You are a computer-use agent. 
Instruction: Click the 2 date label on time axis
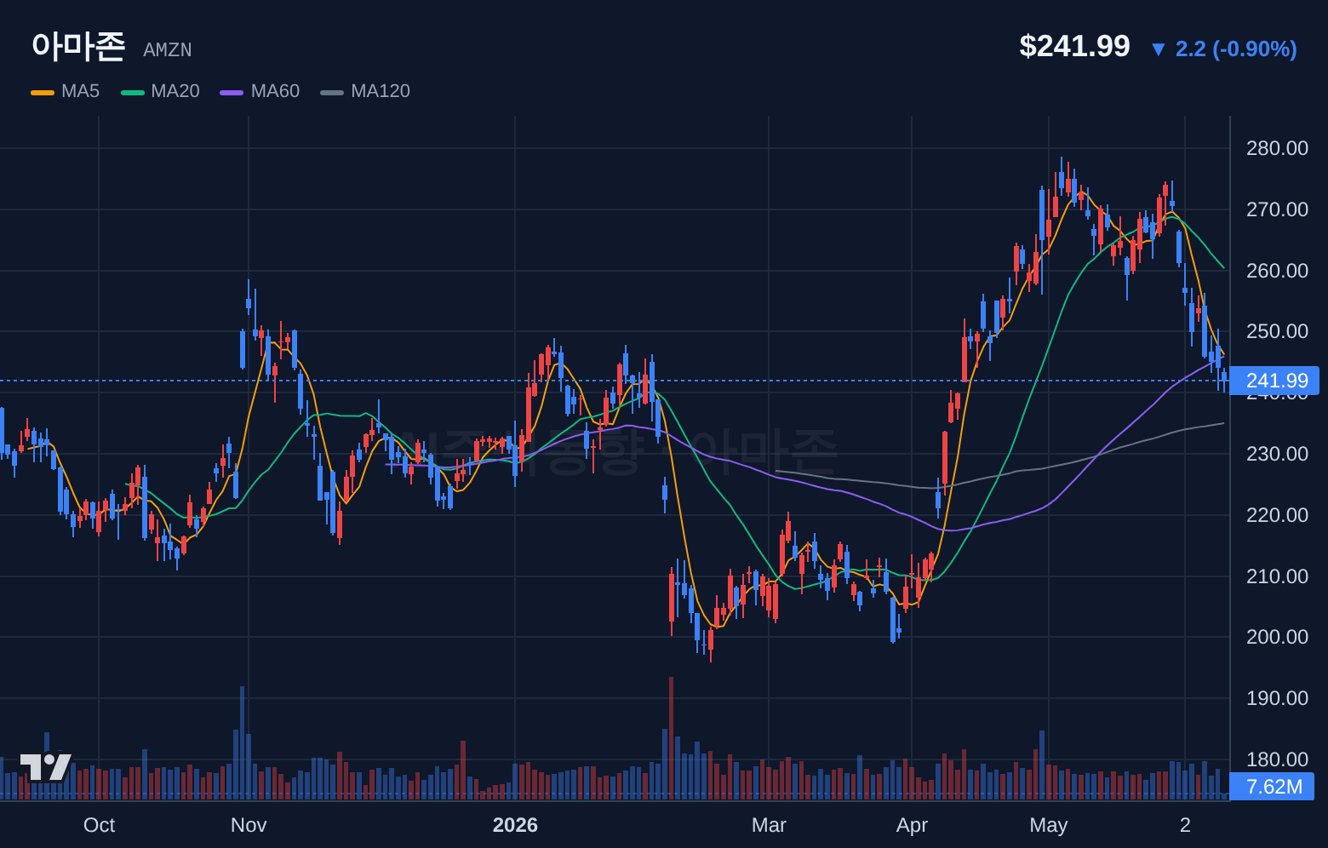pyautogui.click(x=1185, y=825)
